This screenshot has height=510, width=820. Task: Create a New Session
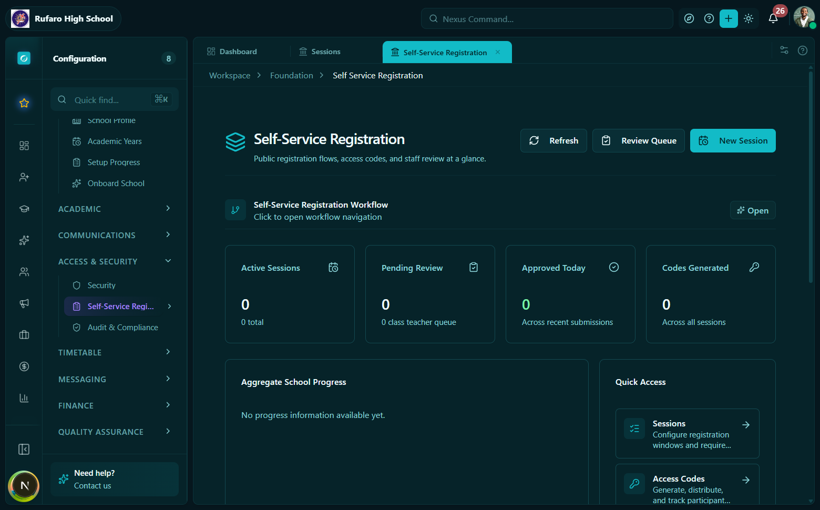(733, 140)
